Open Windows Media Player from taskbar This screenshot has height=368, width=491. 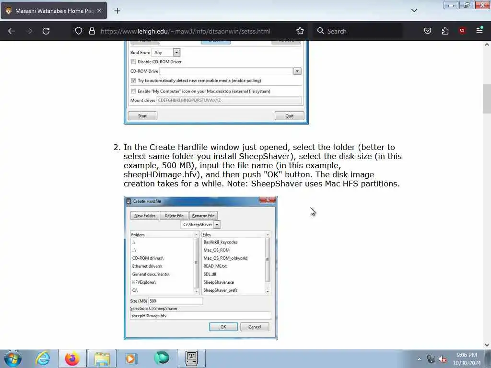pos(130,358)
